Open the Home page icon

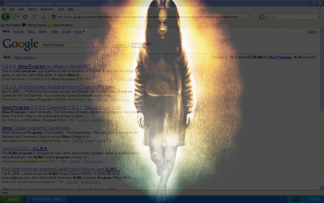44,17
